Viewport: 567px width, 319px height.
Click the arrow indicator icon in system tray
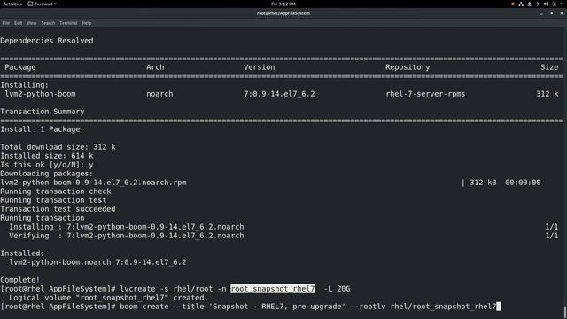click(538, 4)
